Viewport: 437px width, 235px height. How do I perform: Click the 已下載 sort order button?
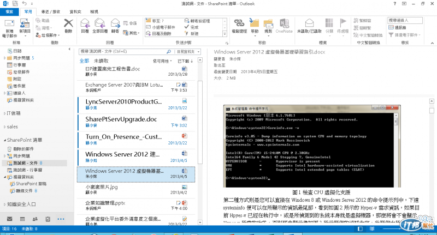(185, 61)
